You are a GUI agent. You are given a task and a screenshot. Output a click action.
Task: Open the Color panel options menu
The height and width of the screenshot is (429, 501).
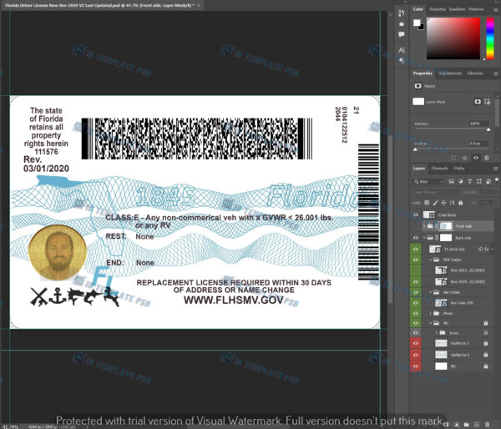[495, 9]
